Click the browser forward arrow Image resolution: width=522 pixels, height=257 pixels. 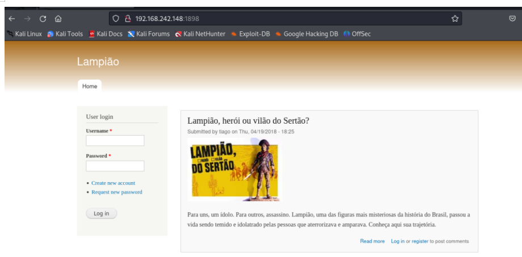coord(27,19)
